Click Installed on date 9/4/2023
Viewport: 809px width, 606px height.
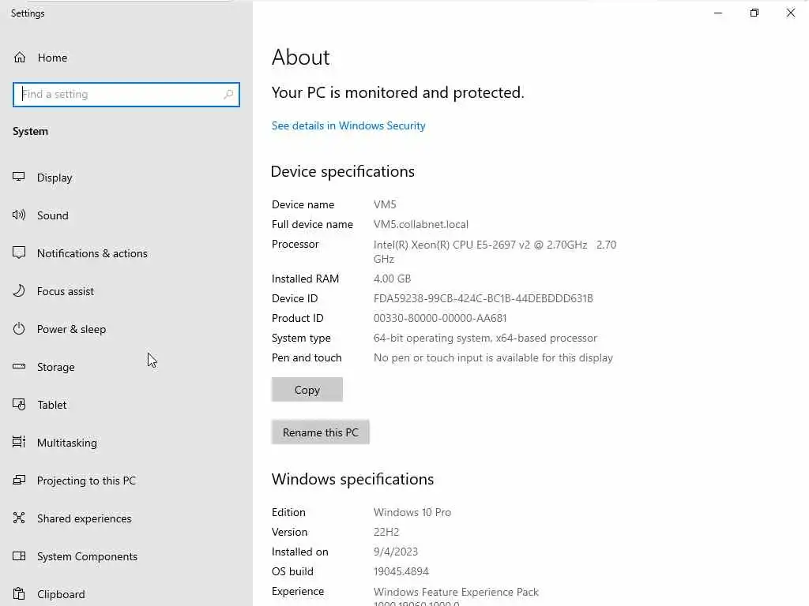click(396, 552)
